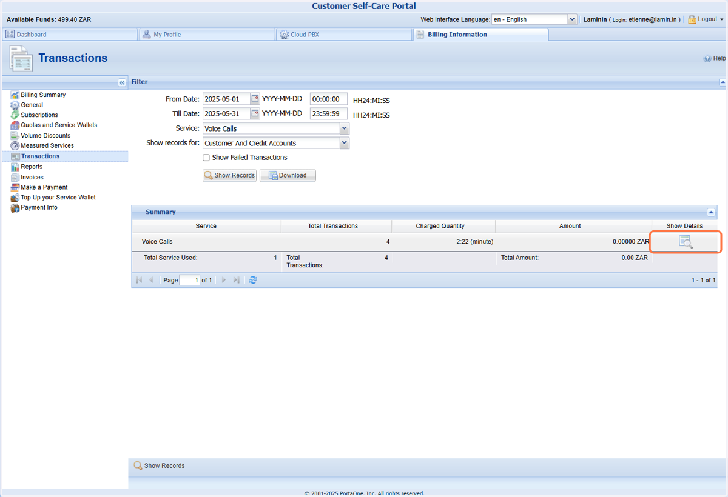Click the Till Date input field

tap(227, 113)
